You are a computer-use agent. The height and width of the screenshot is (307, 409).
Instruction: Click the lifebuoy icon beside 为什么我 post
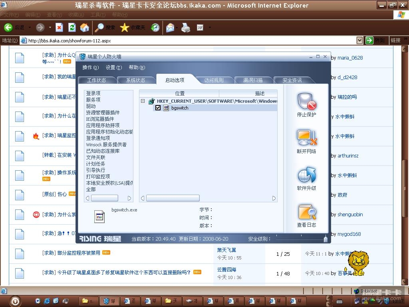point(36,215)
